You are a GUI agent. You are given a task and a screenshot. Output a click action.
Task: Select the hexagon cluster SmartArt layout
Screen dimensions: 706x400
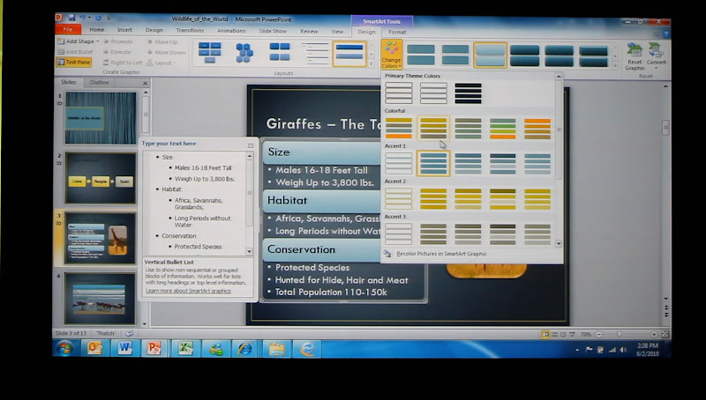pos(244,53)
